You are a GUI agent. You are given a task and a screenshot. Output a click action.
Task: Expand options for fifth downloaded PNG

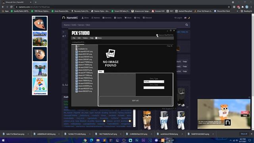coord(152,134)
